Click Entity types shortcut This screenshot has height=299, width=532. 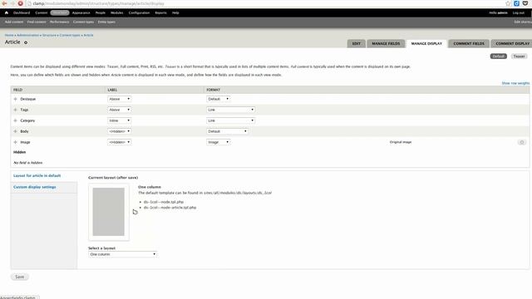pos(106,22)
